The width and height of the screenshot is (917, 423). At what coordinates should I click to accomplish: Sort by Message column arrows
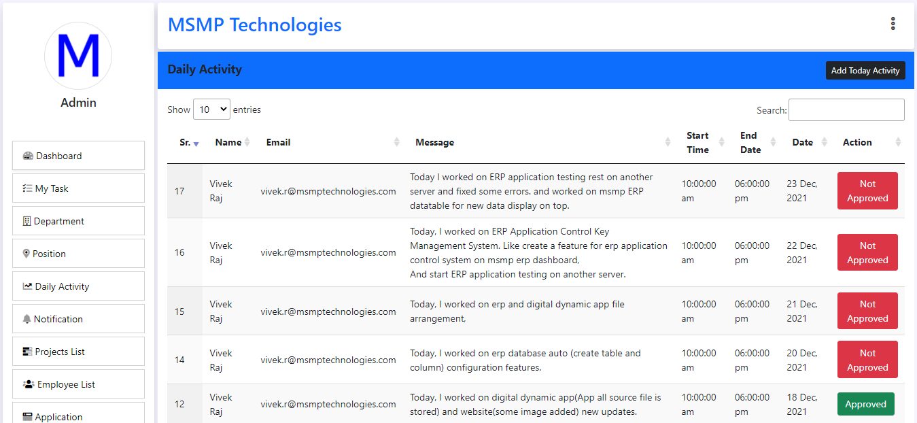pos(668,142)
